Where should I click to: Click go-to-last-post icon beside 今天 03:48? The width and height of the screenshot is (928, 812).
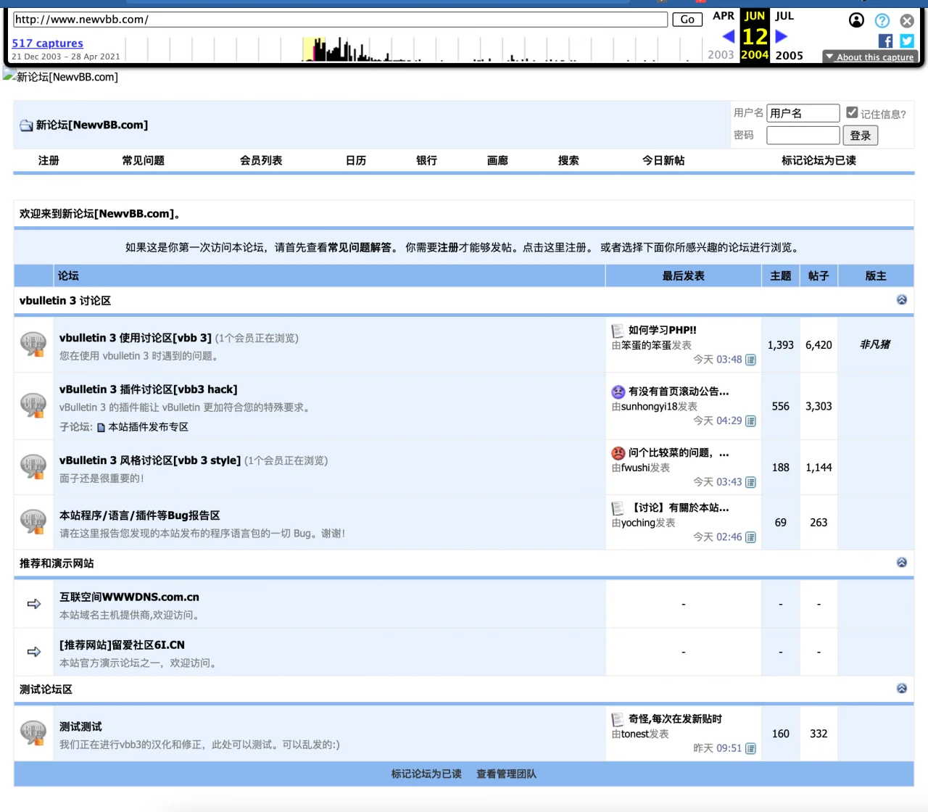tap(750, 360)
